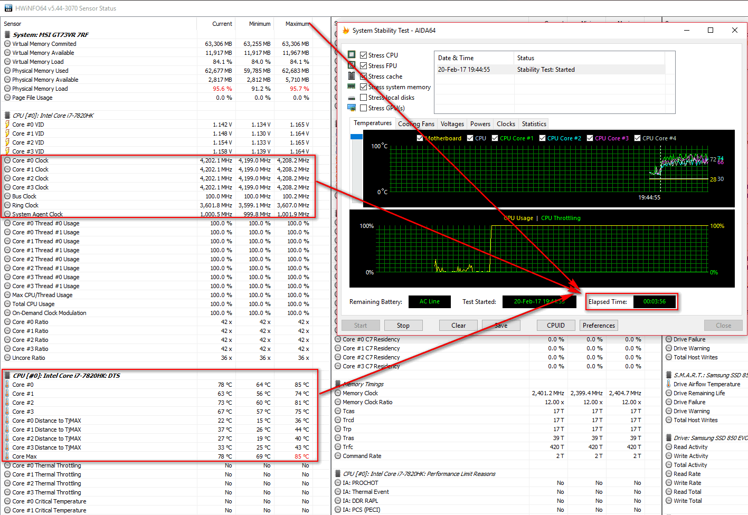Click the HWiNFO64 app icon in title bar
748x515 pixels.
pyautogui.click(x=8, y=8)
